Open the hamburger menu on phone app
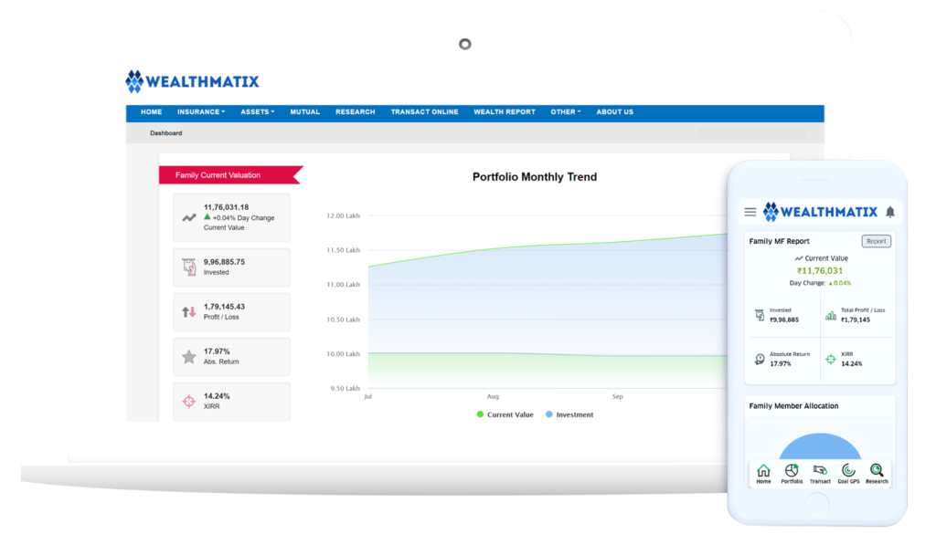 [x=750, y=212]
